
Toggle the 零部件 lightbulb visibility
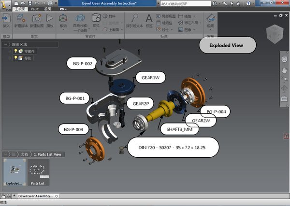[15, 51]
